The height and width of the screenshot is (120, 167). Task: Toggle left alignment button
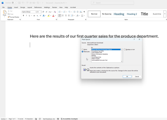click(60, 16)
